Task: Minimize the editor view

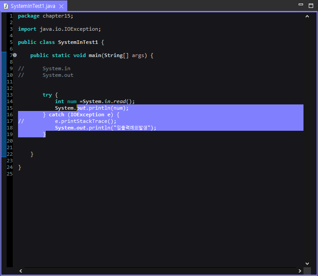Action: [301, 4]
